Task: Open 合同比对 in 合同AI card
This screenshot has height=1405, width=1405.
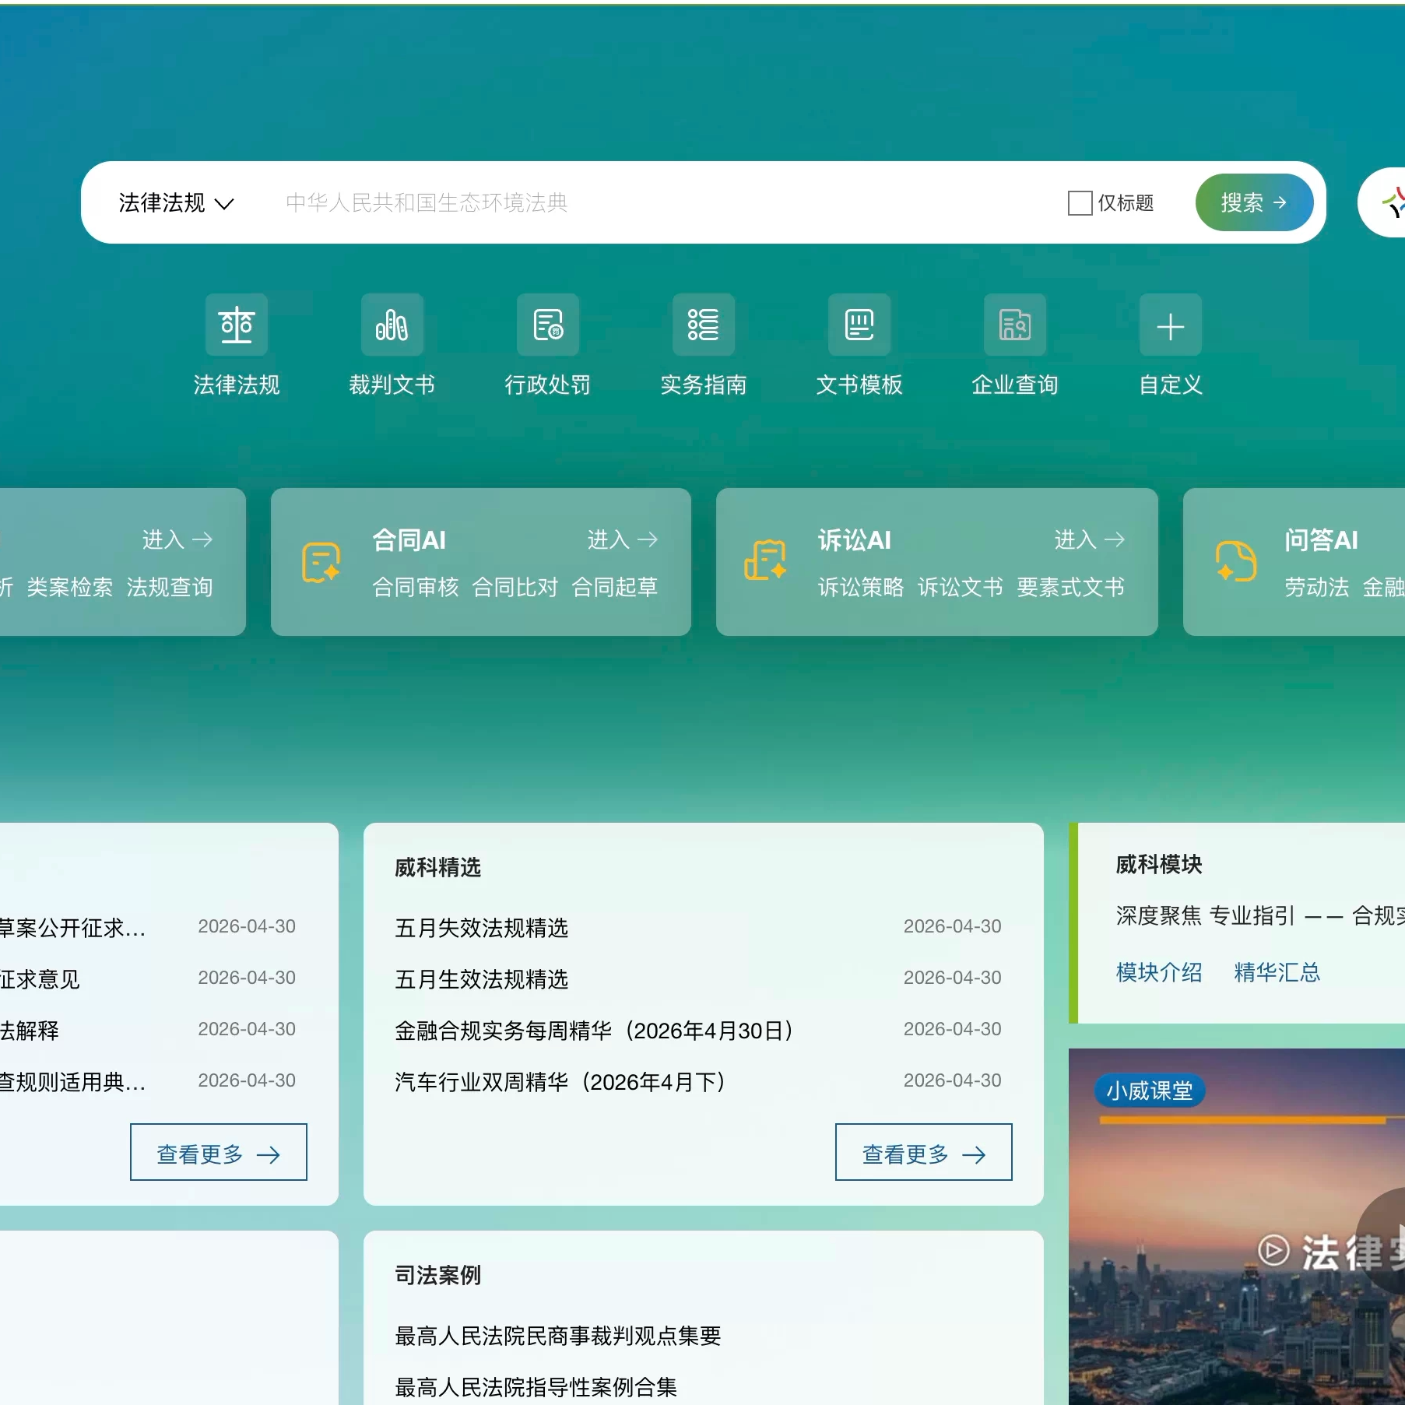Action: tap(515, 587)
